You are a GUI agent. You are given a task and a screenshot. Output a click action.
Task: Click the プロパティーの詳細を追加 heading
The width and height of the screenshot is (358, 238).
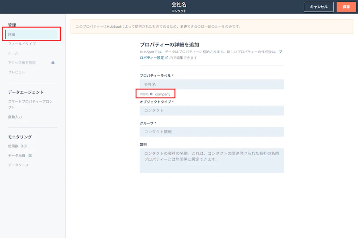(170, 45)
